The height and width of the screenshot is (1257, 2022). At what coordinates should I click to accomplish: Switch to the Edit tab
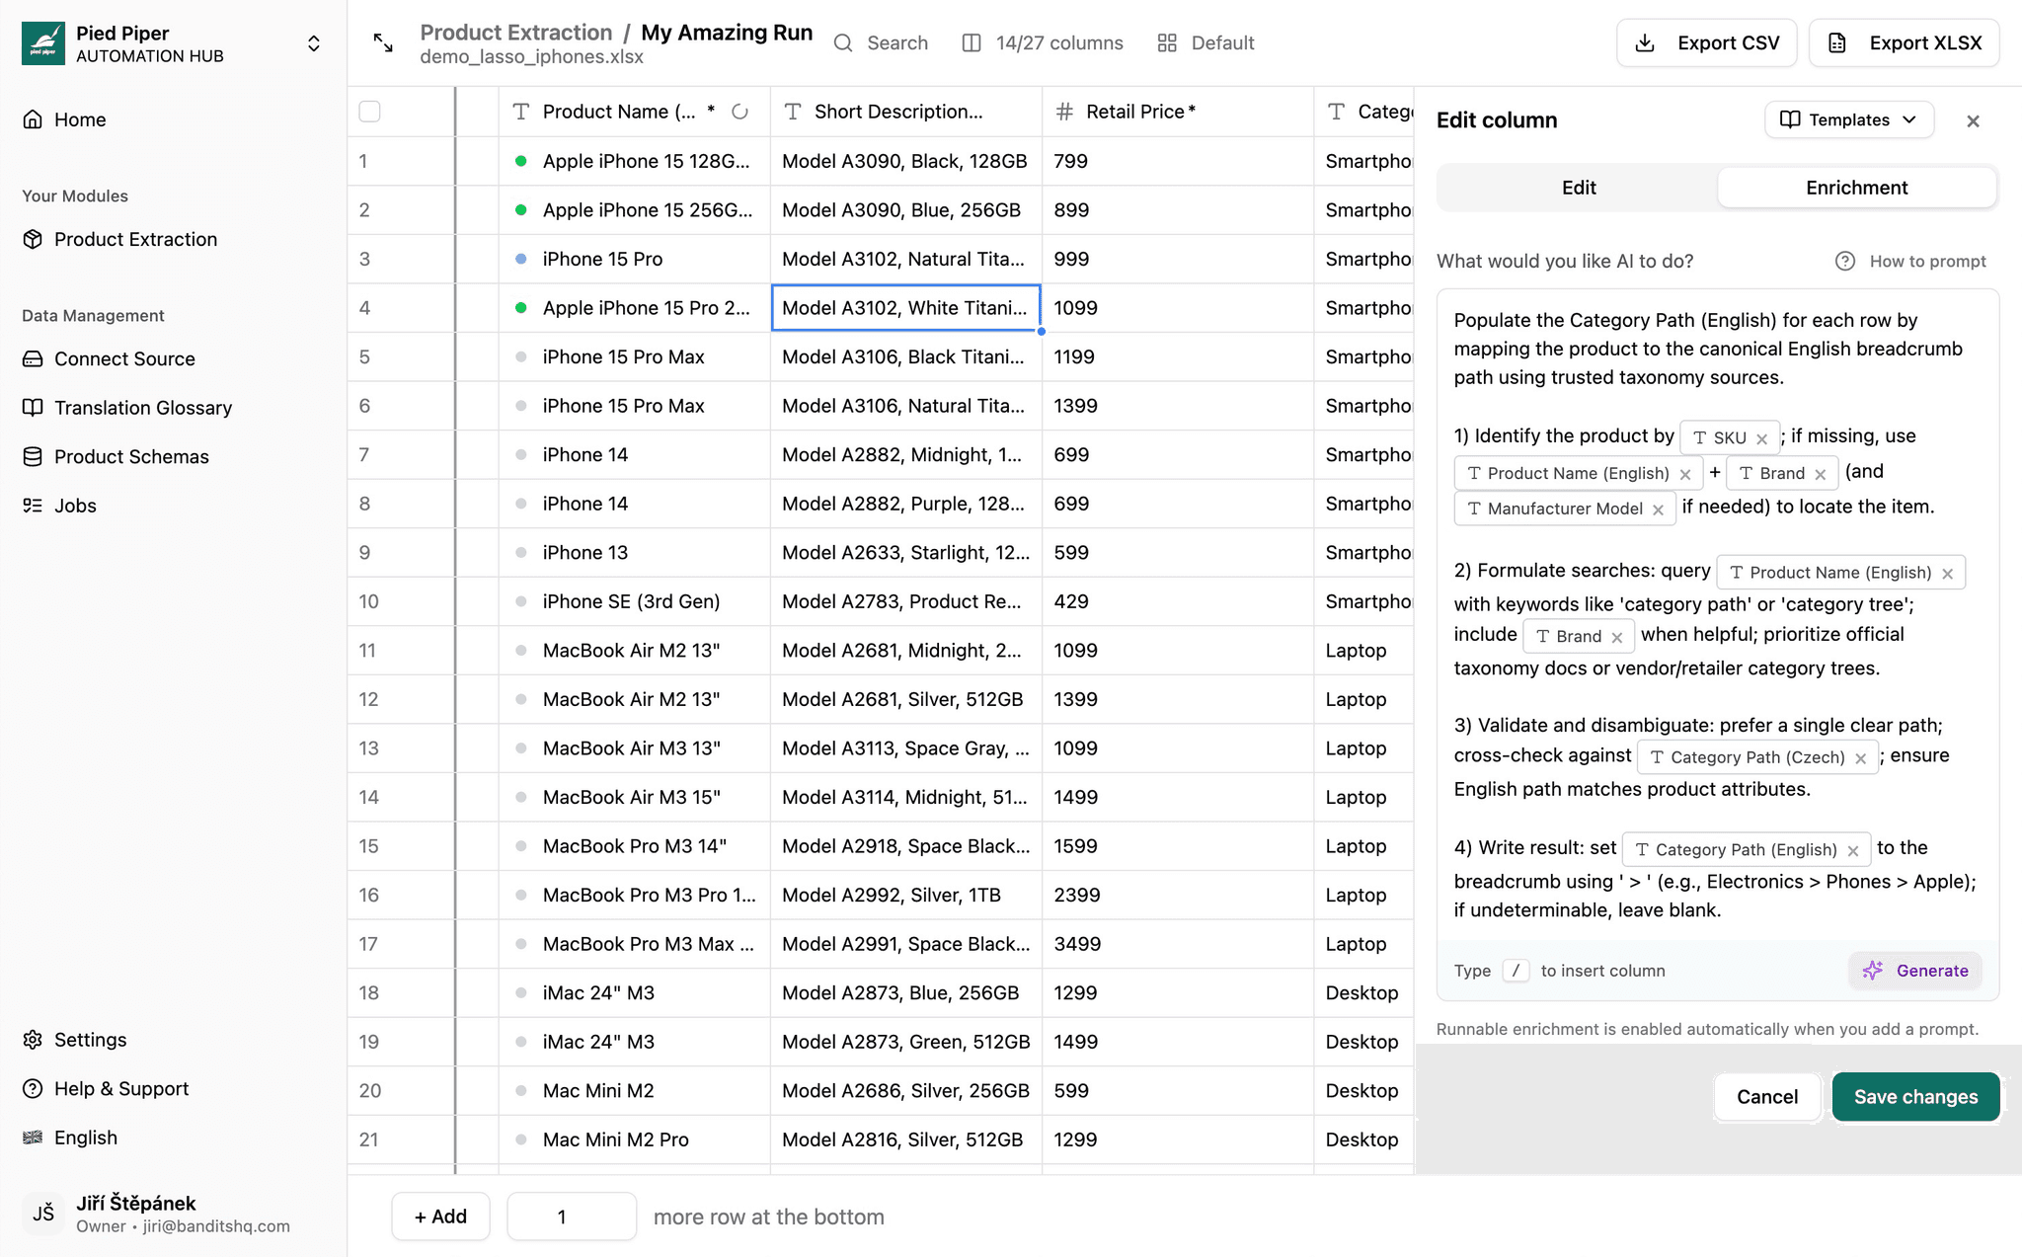pos(1578,187)
